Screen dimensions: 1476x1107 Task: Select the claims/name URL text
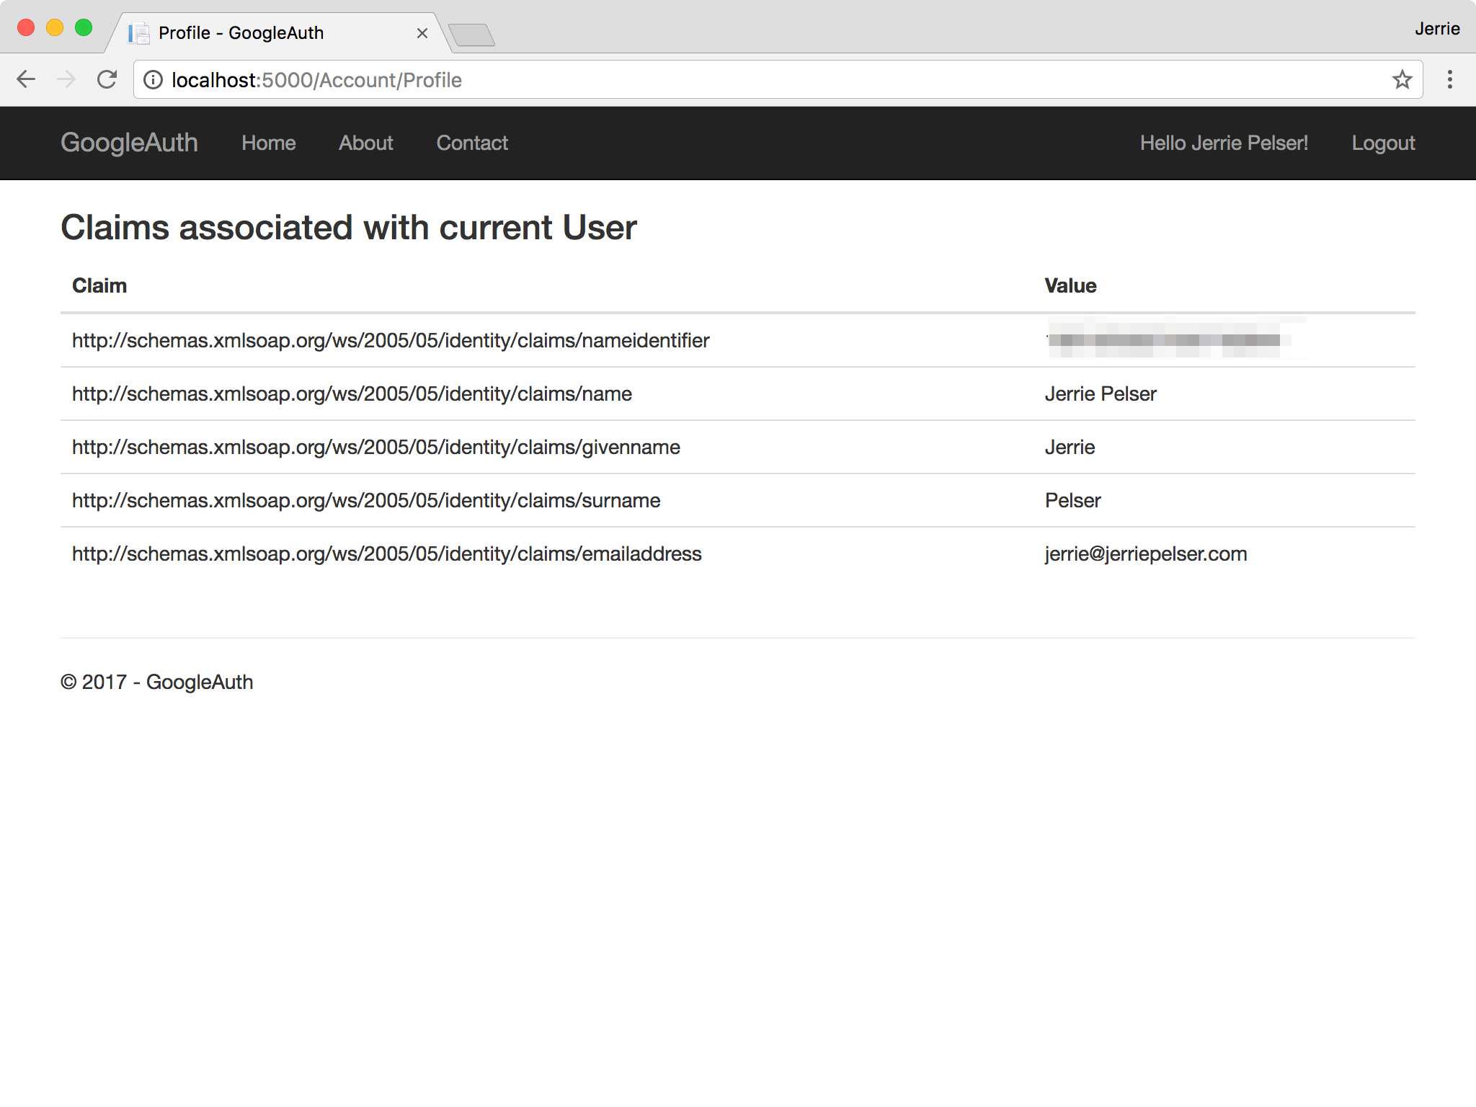point(352,394)
